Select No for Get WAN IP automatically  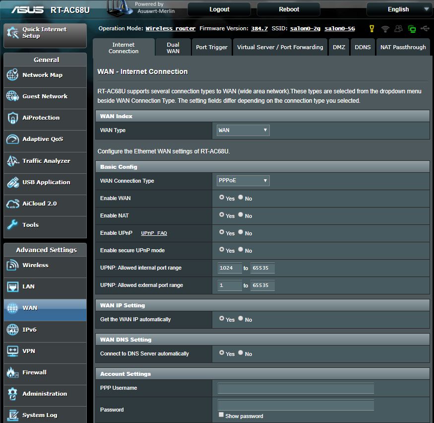pos(241,318)
